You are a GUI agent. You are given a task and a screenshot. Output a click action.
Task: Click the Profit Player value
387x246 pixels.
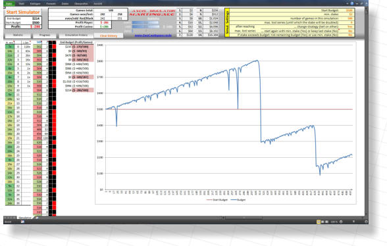104,22
